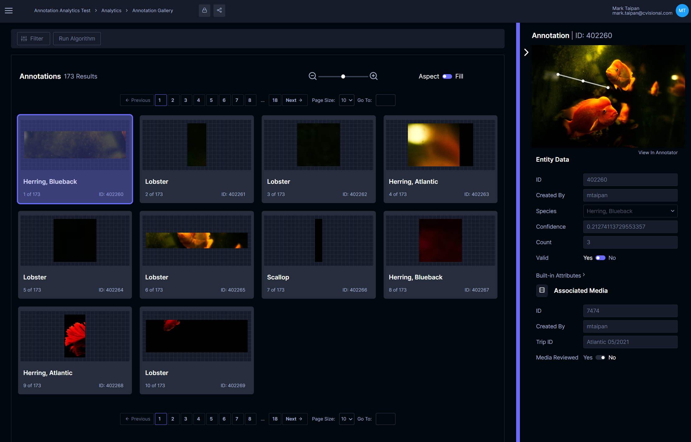Click the zoom out magnifier icon

coord(312,76)
